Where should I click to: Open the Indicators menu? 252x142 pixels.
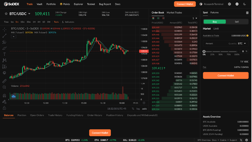tap(68, 22)
